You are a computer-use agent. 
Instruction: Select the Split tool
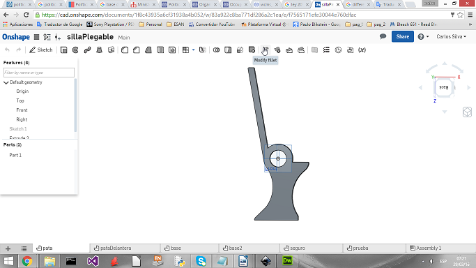[x=228, y=50]
